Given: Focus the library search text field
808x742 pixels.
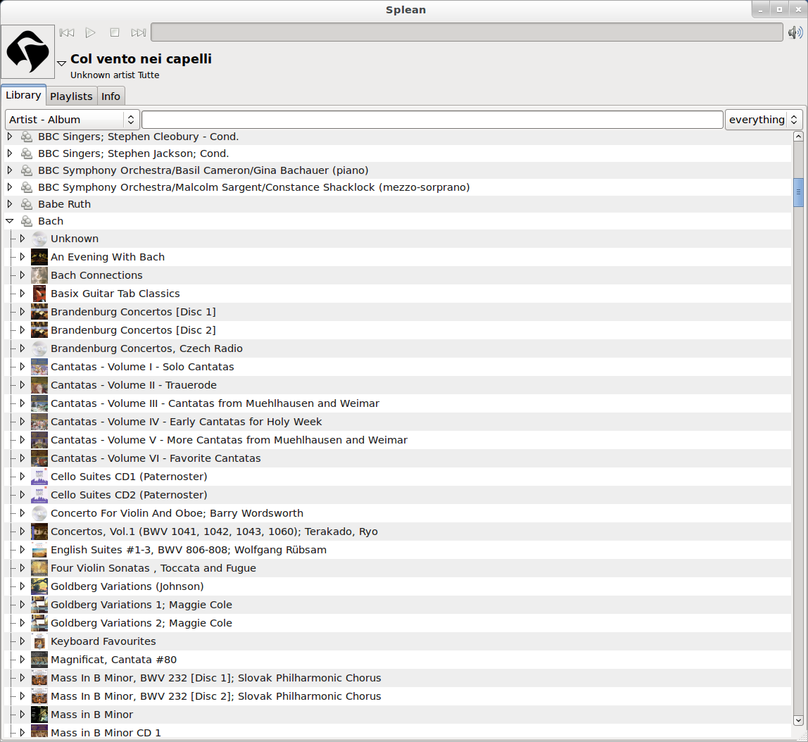Looking at the screenshot, I should point(432,120).
